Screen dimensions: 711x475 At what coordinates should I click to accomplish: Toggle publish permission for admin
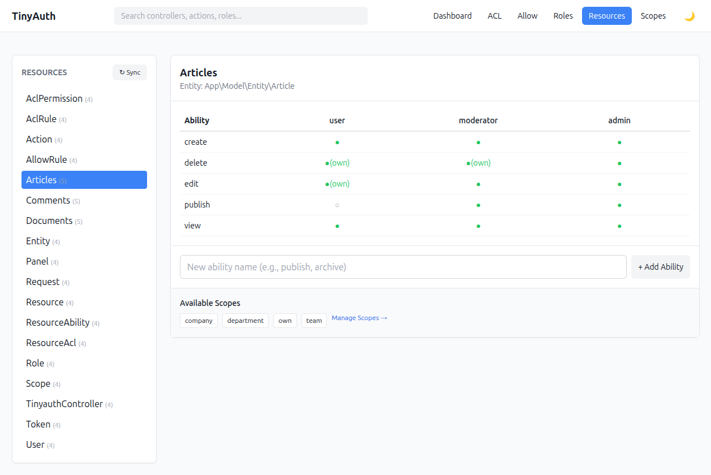pos(619,205)
